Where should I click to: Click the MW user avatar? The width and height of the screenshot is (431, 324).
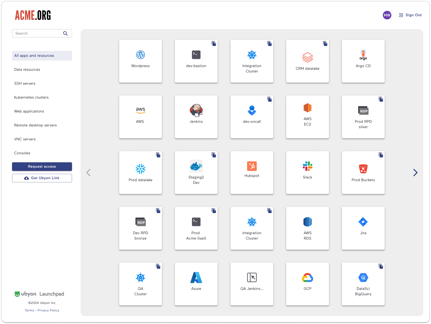[x=387, y=15]
